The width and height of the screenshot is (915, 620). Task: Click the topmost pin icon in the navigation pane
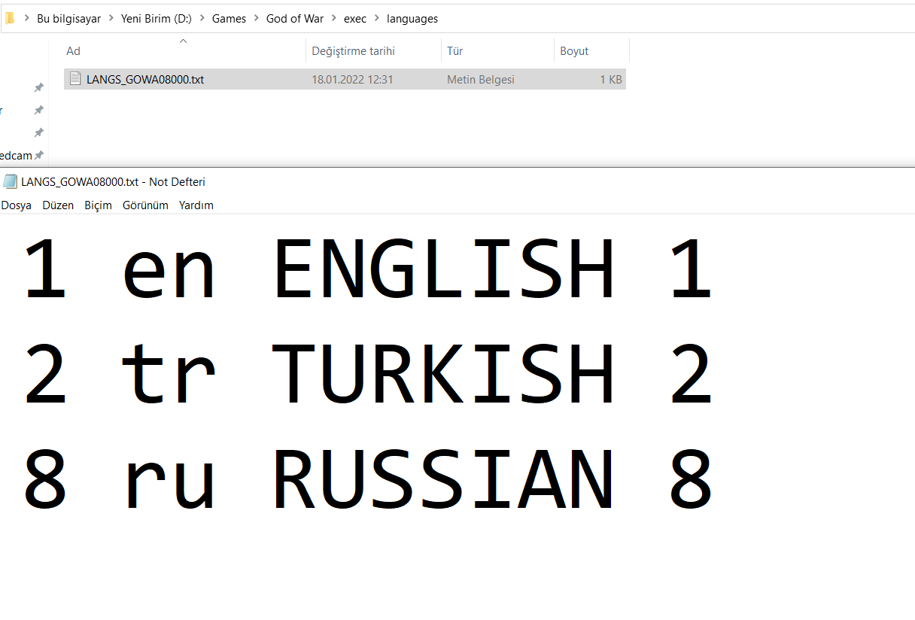[x=39, y=88]
